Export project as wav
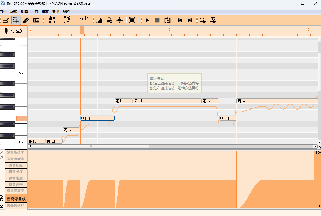The height and width of the screenshot is (216, 321). pos(203,20)
